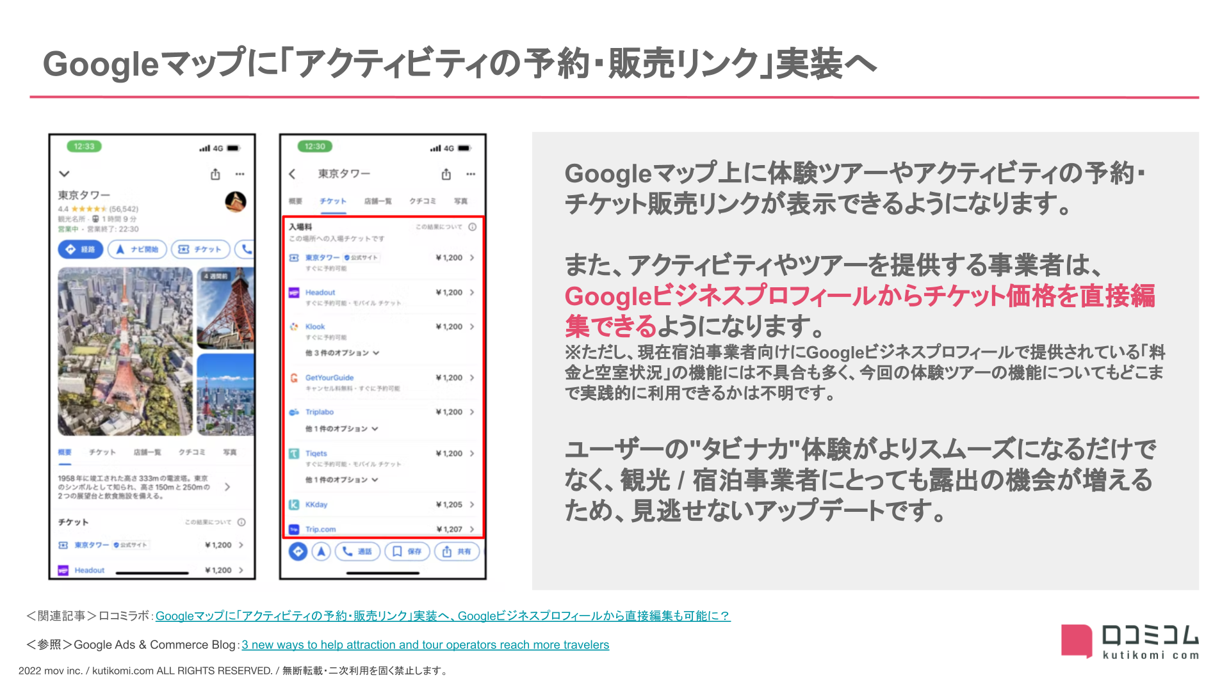The width and height of the screenshot is (1229, 691).
Task: Open 店舗一覧 tab on right phone
Action: point(378,201)
